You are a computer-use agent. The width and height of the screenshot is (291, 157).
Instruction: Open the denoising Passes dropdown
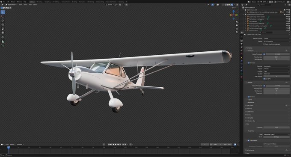pos(276,69)
